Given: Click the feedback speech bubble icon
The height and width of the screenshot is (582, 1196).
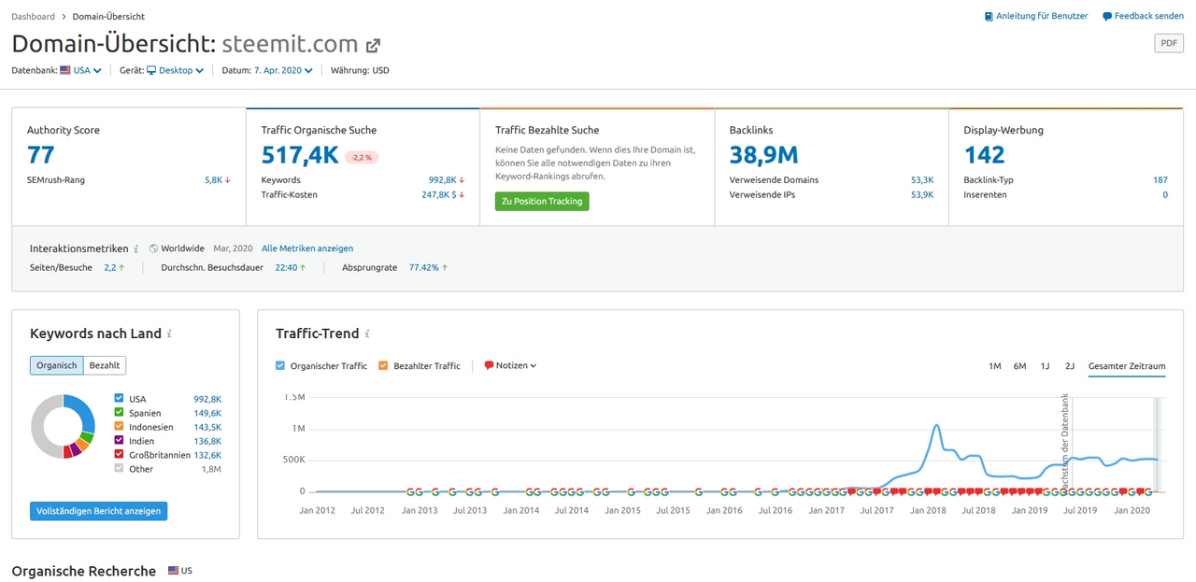Looking at the screenshot, I should pyautogui.click(x=1107, y=17).
